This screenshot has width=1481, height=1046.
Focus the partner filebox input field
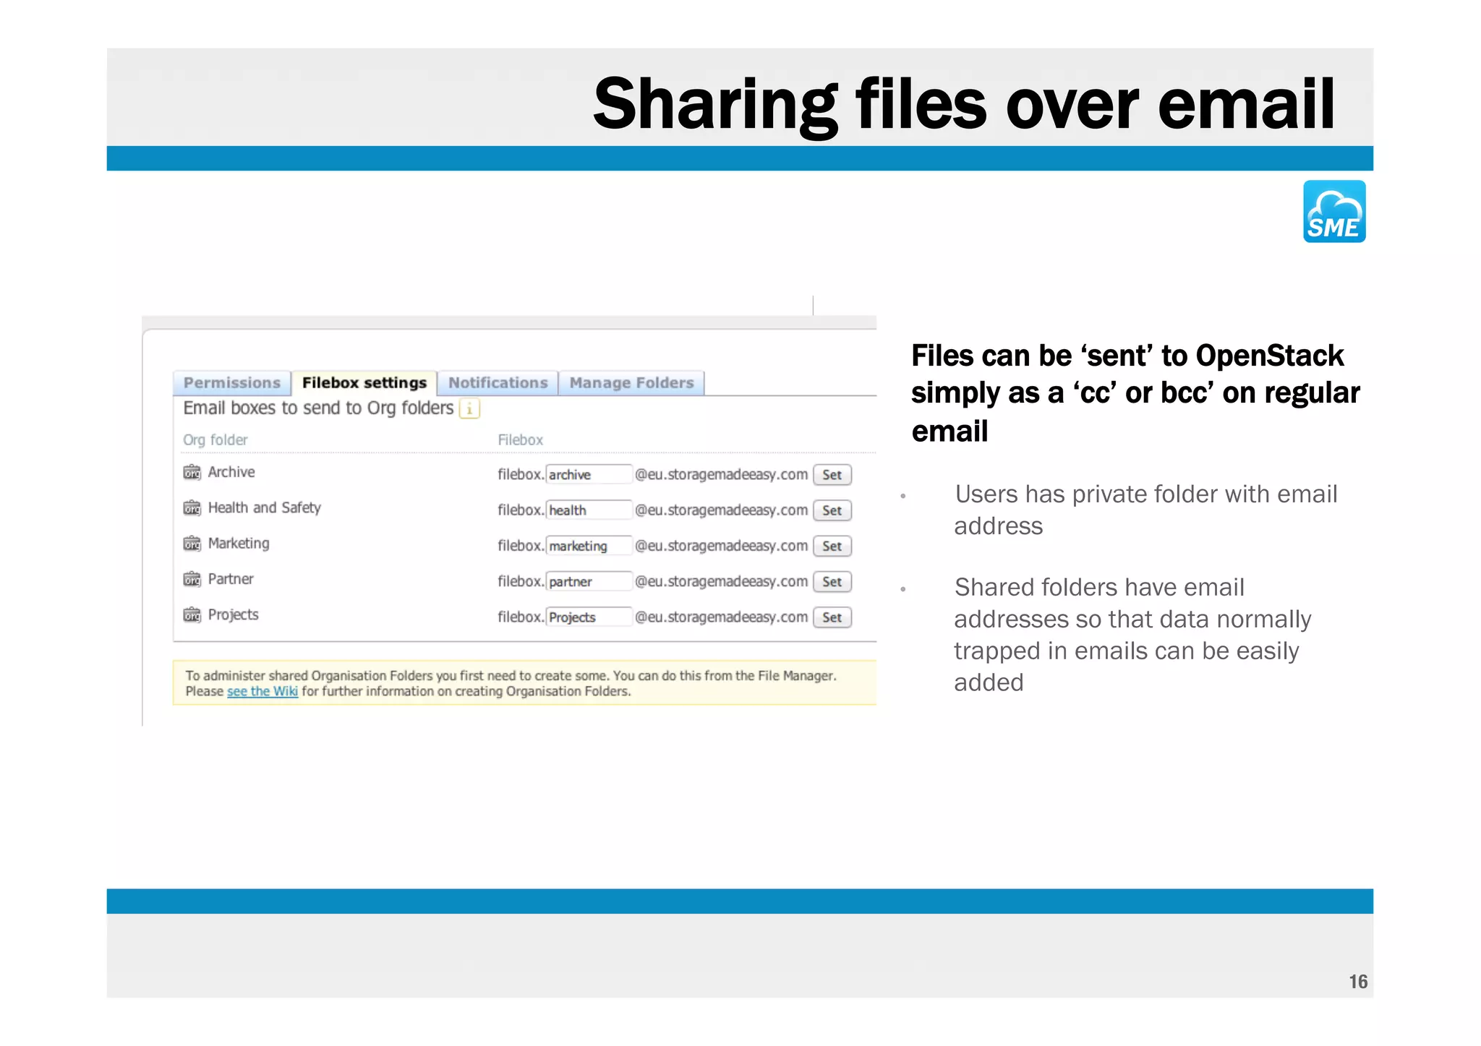589,581
